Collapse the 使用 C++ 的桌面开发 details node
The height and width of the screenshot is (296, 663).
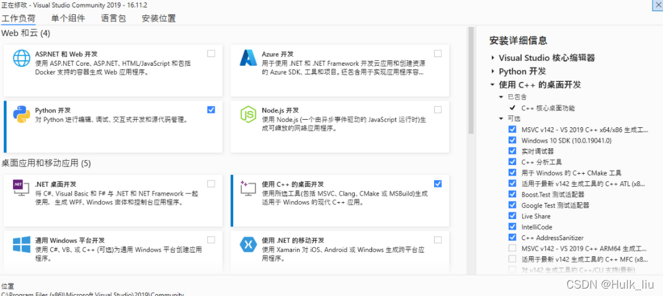492,84
